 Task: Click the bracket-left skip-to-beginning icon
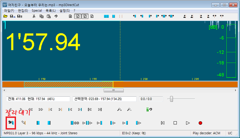pyautogui.click(x=90, y=109)
